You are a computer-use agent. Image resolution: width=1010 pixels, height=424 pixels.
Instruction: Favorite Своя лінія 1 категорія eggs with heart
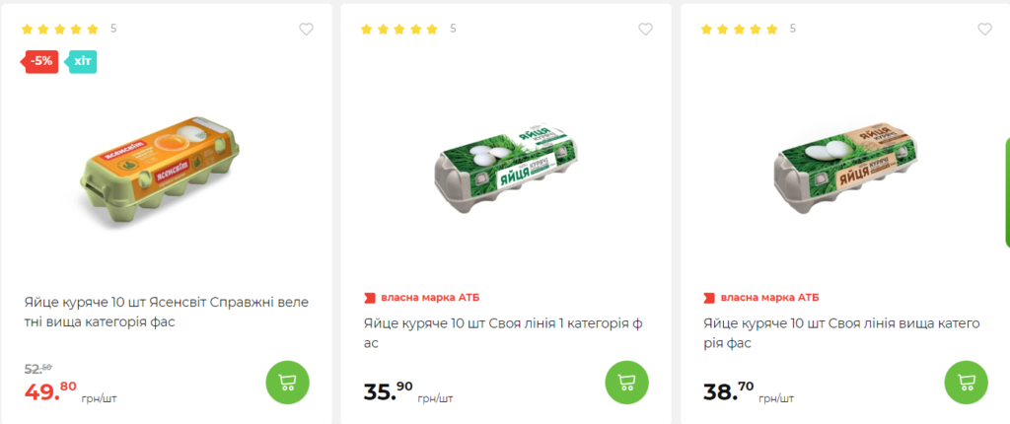pos(645,29)
